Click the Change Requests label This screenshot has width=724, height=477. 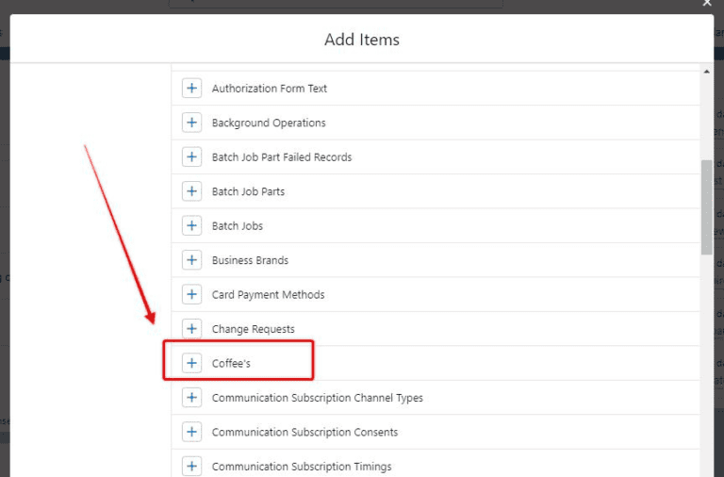click(253, 329)
